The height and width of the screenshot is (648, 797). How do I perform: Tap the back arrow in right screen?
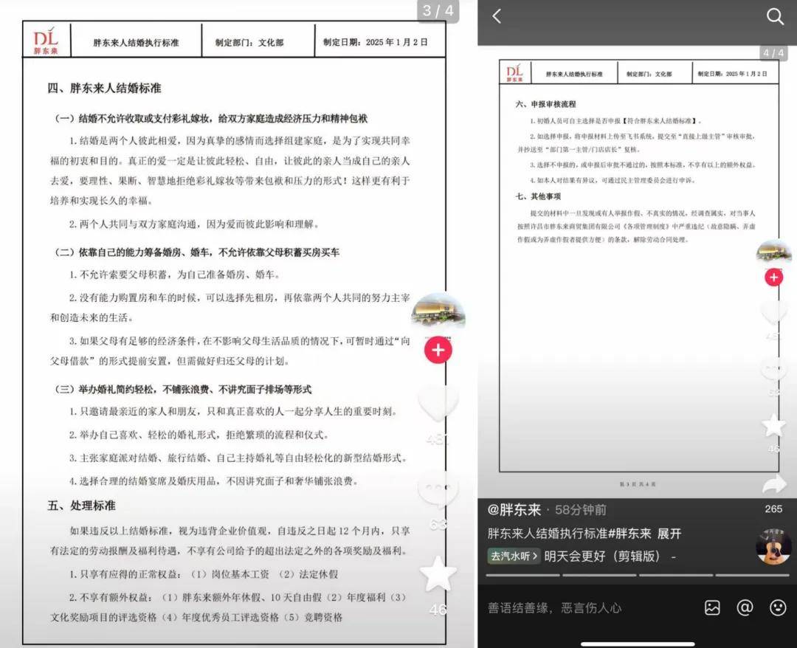[x=497, y=16]
